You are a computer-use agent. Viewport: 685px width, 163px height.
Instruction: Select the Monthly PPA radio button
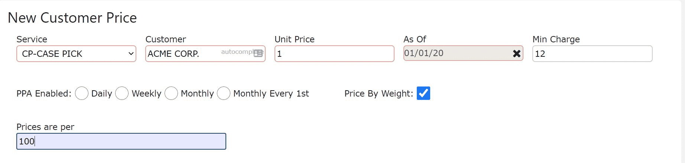(x=171, y=93)
